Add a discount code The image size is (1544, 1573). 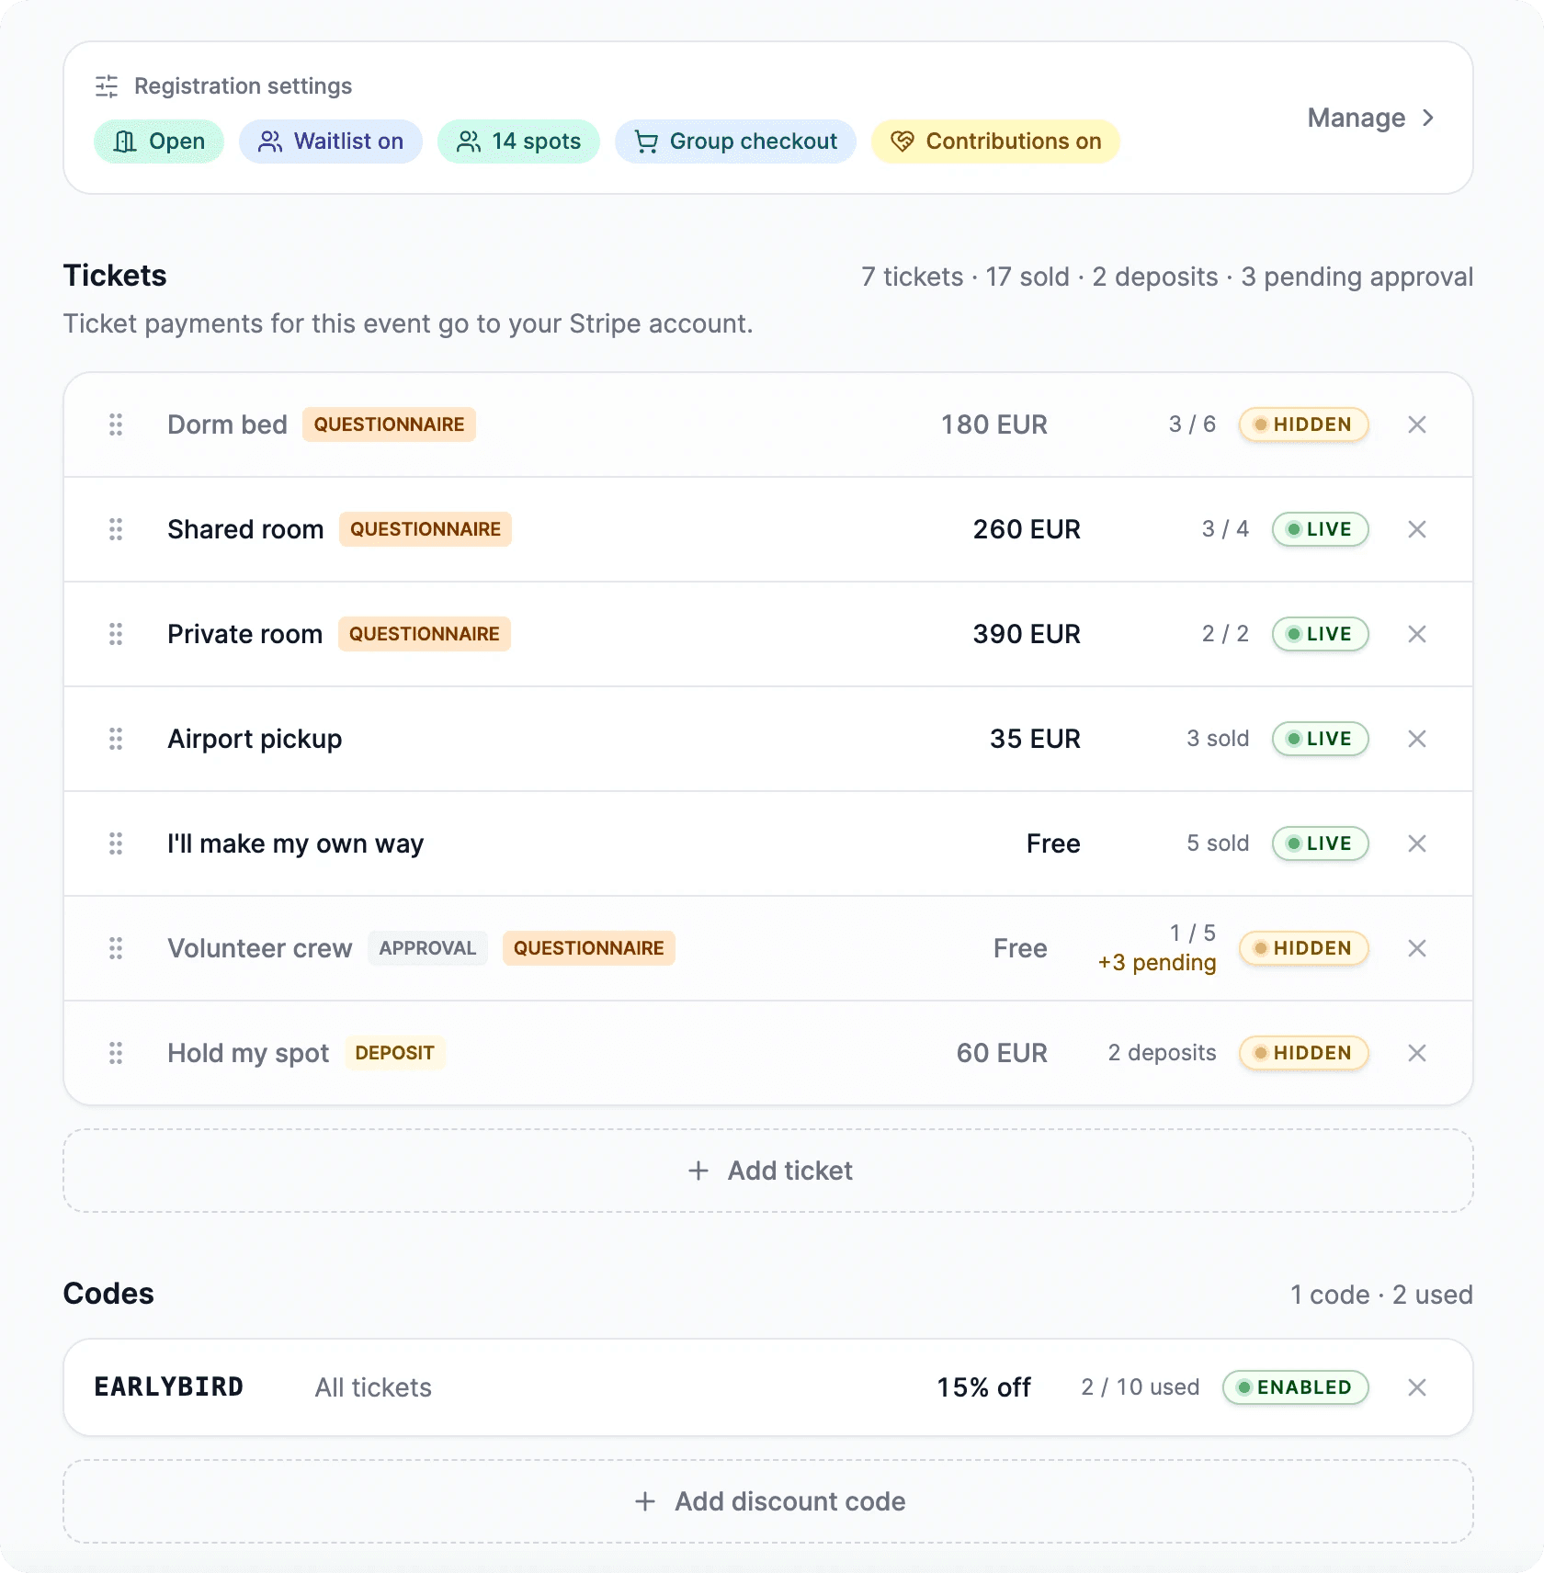768,1501
